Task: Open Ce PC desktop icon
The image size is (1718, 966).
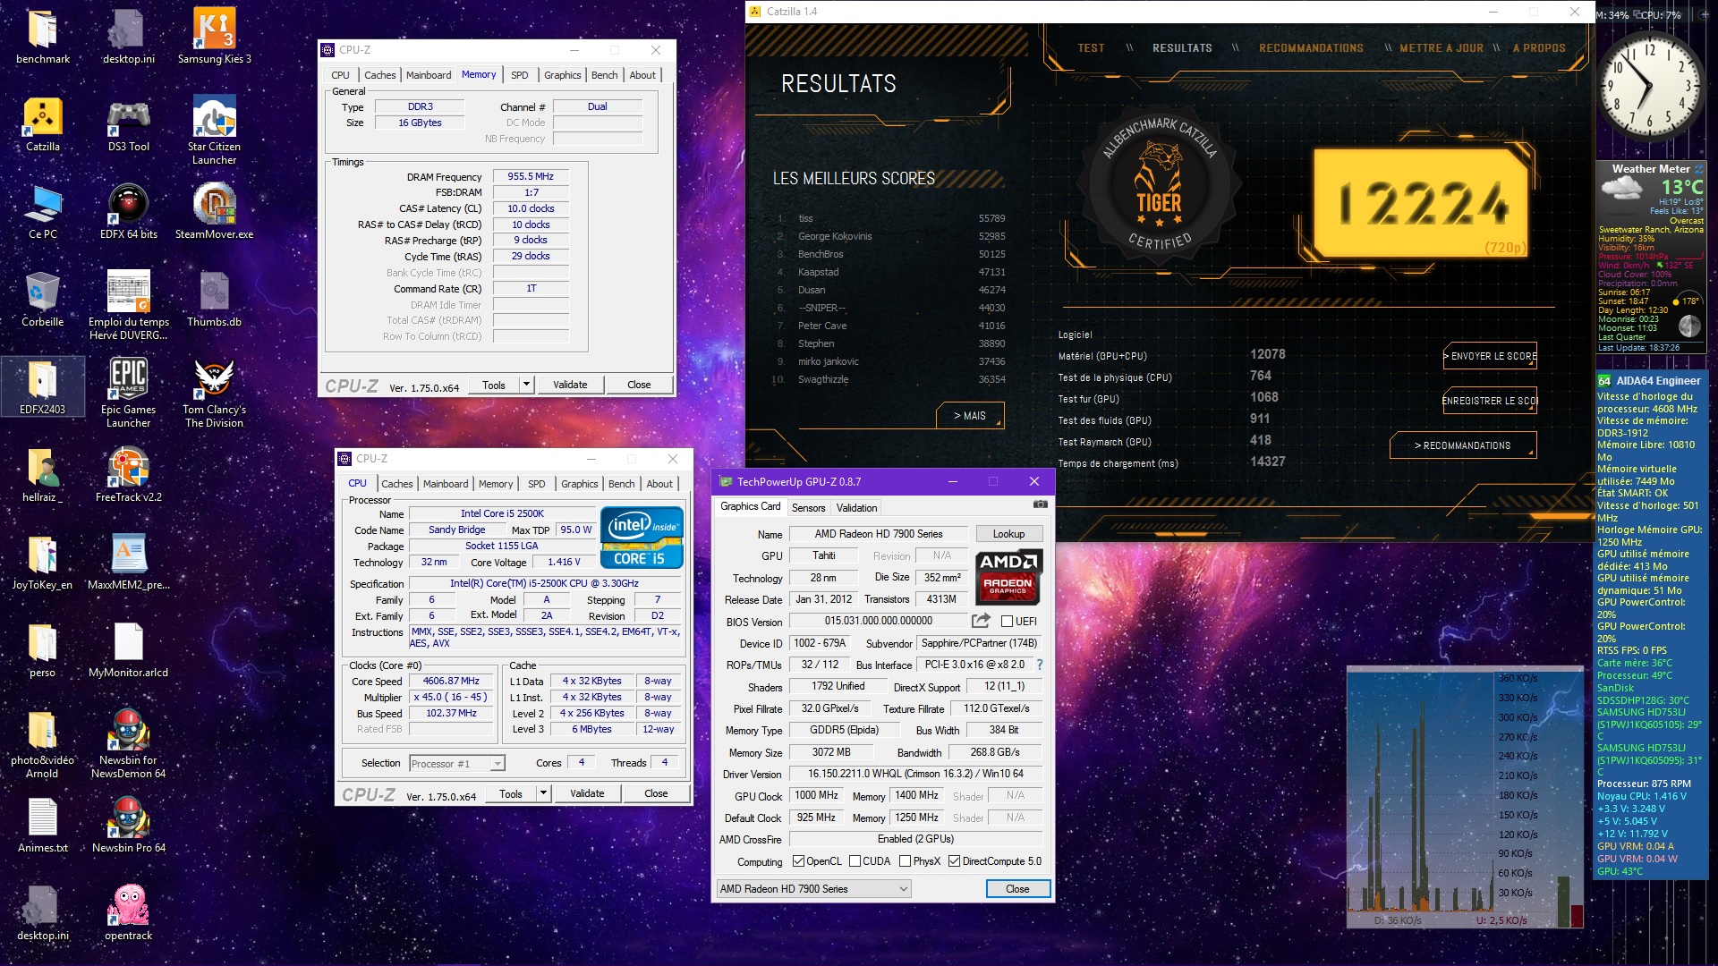Action: (42, 213)
